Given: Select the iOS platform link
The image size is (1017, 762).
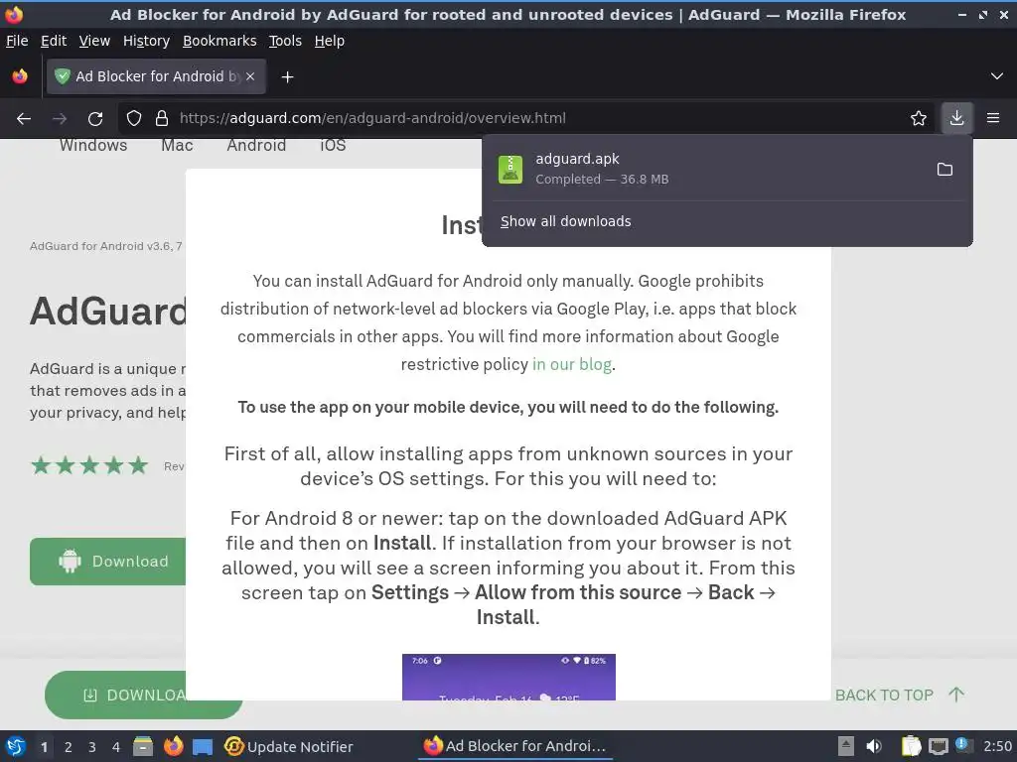Looking at the screenshot, I should [333, 145].
